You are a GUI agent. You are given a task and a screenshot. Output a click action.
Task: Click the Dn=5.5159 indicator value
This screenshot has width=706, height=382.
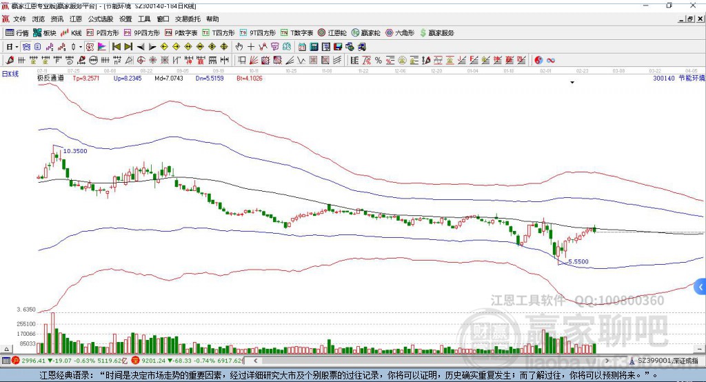(x=210, y=78)
